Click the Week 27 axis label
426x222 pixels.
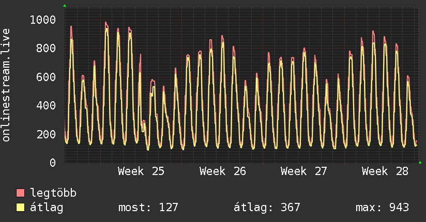tap(304, 171)
